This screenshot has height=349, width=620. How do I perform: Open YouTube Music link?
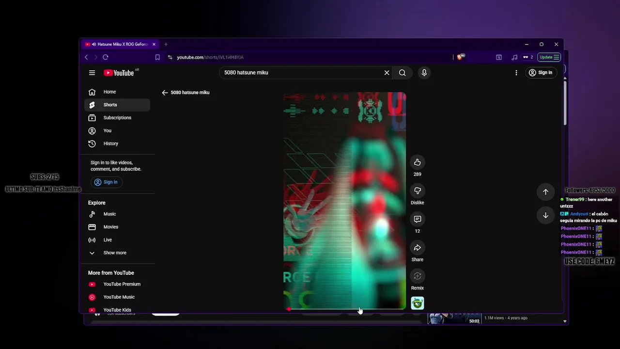click(117, 297)
